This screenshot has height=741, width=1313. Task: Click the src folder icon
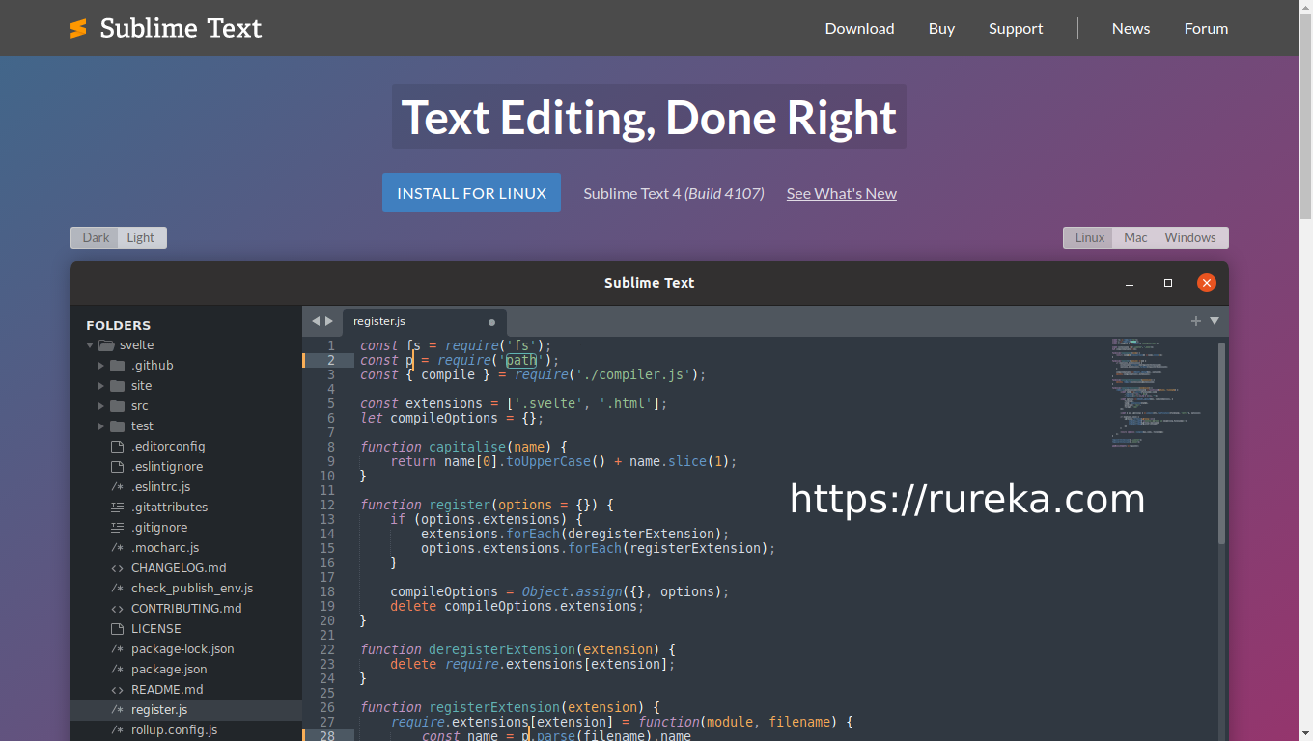[117, 406]
